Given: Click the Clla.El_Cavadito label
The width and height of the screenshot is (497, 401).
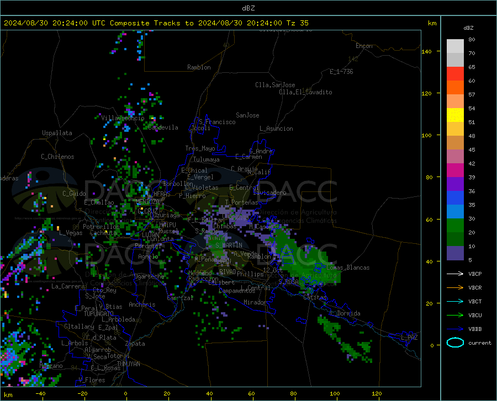Looking at the screenshot, I should (x=305, y=92).
